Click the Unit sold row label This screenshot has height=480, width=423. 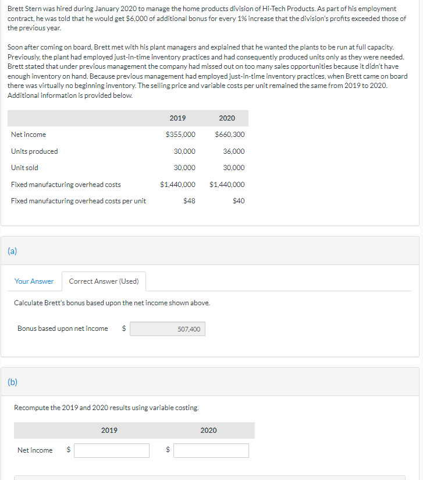pos(24,168)
